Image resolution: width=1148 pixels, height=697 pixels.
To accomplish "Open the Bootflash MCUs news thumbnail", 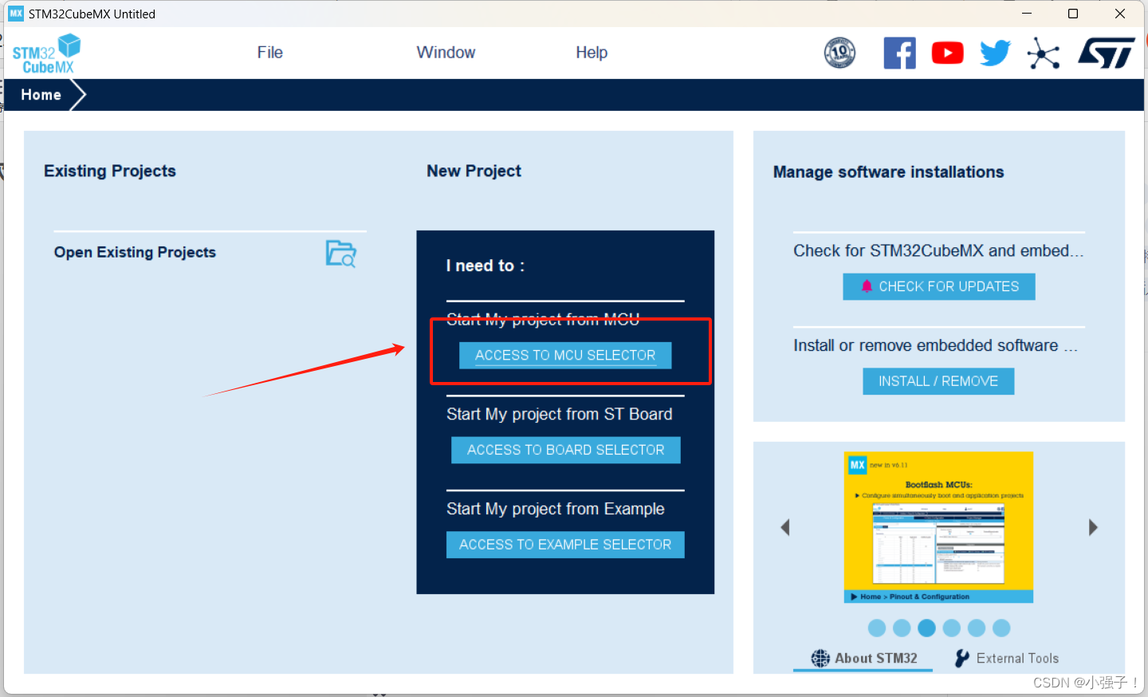I will click(938, 527).
